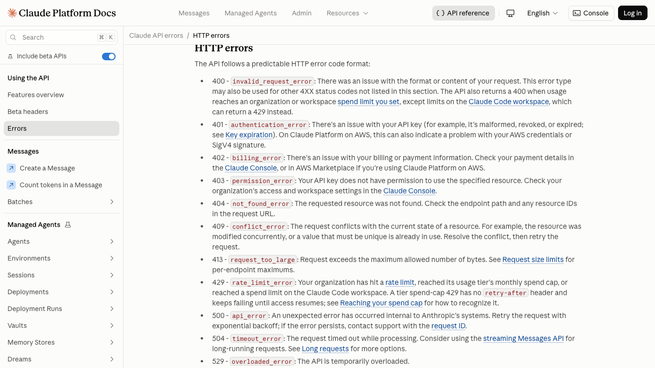Click the api_error code label

[x=250, y=316]
